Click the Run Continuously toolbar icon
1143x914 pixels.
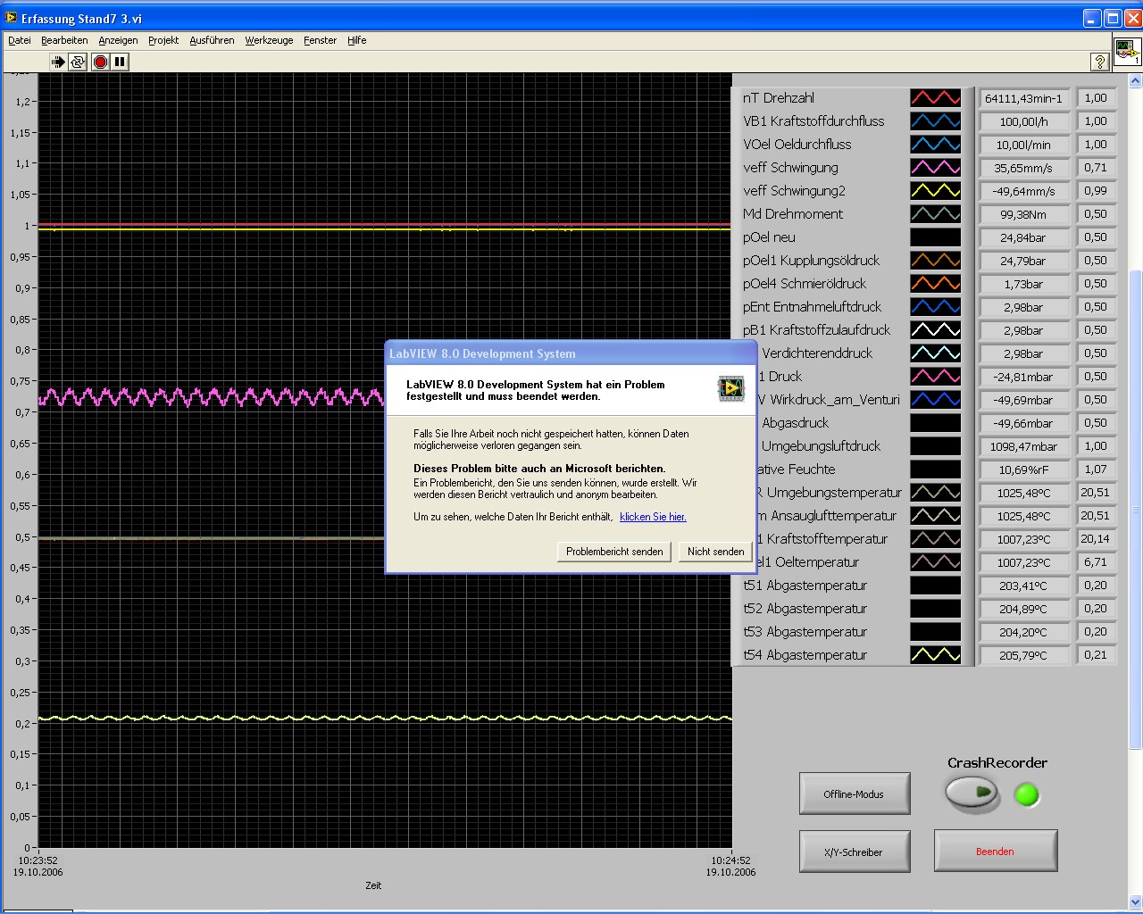(79, 62)
